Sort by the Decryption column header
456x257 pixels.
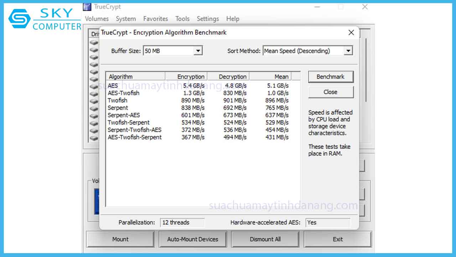(228, 76)
